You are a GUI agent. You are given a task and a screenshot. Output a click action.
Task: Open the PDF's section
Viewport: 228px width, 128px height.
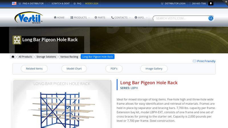tap(114, 69)
